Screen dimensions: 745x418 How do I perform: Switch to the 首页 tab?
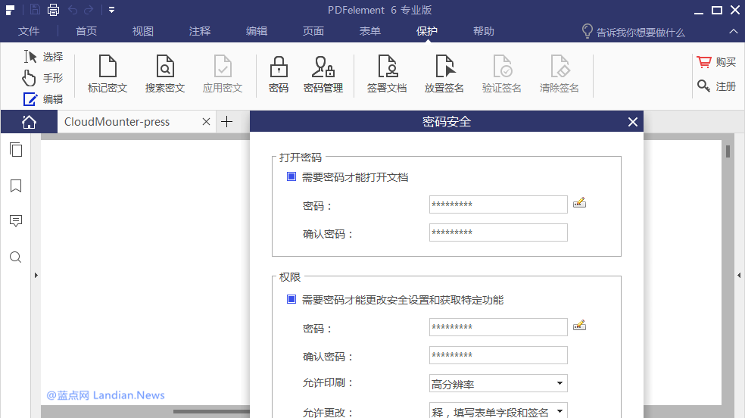tap(86, 31)
